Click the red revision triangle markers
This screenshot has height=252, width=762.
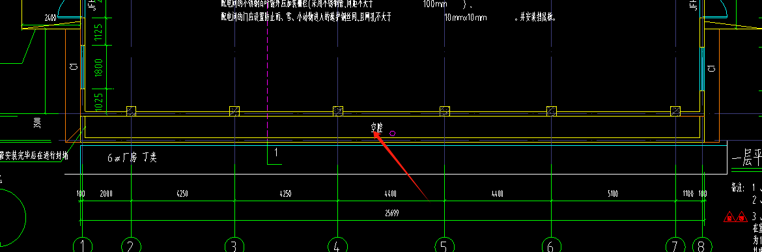(x=735, y=217)
